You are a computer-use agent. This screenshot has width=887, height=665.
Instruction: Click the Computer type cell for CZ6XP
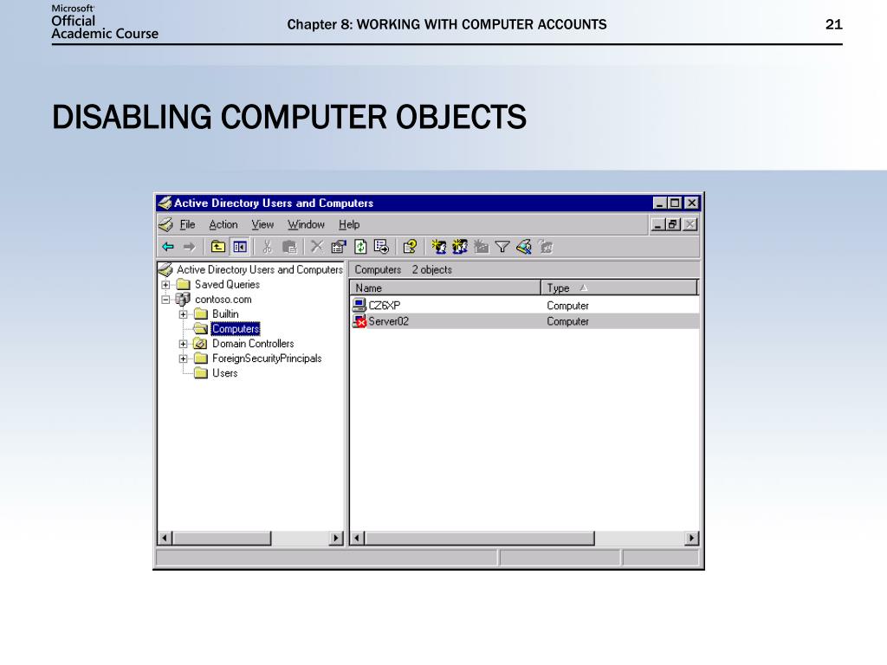pyautogui.click(x=567, y=306)
